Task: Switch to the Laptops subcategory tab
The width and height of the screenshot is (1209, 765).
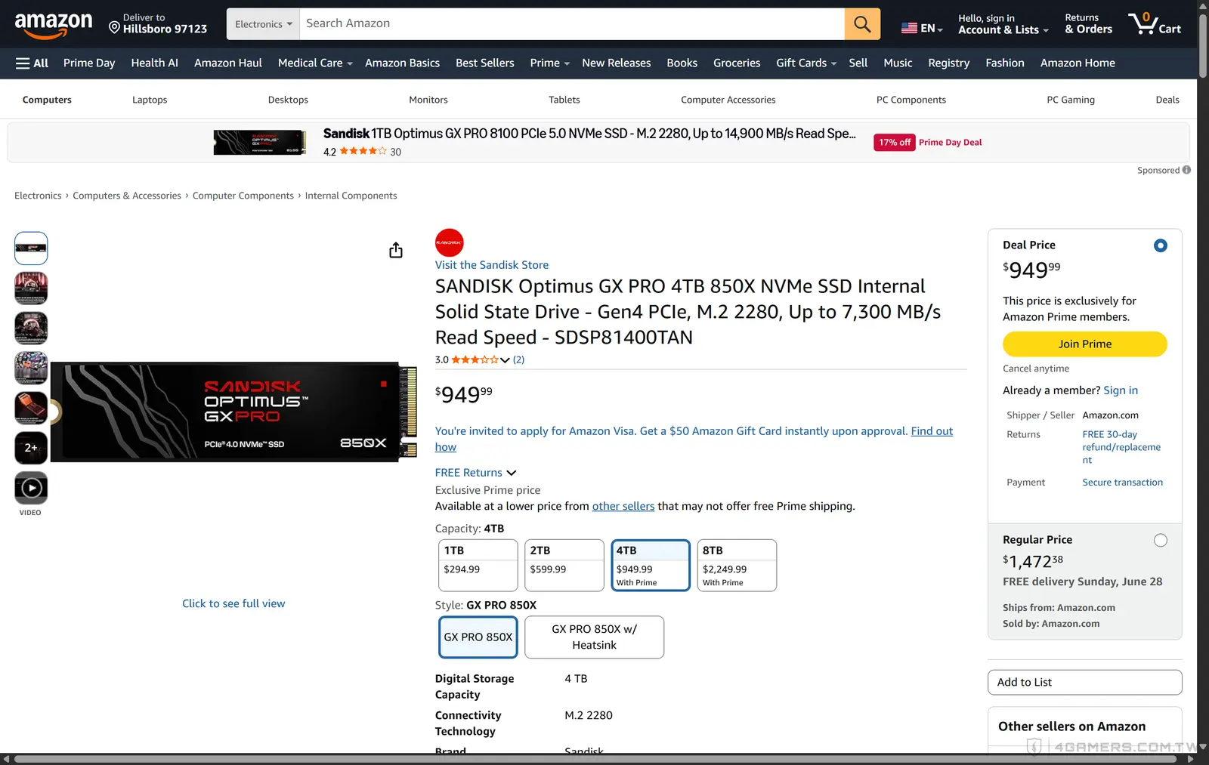Action: pyautogui.click(x=150, y=100)
